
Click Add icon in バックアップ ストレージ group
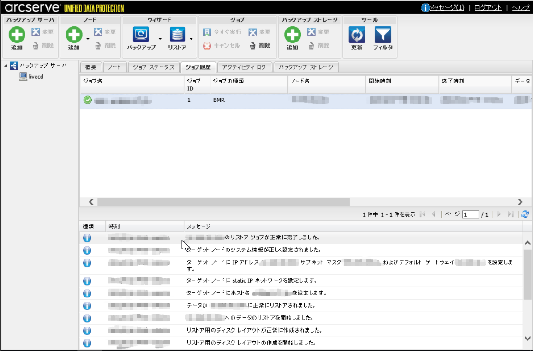point(292,35)
